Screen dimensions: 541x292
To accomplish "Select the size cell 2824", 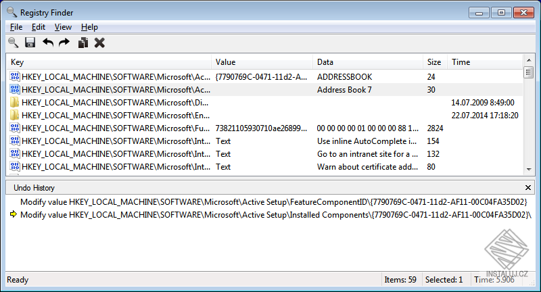I will coord(435,128).
